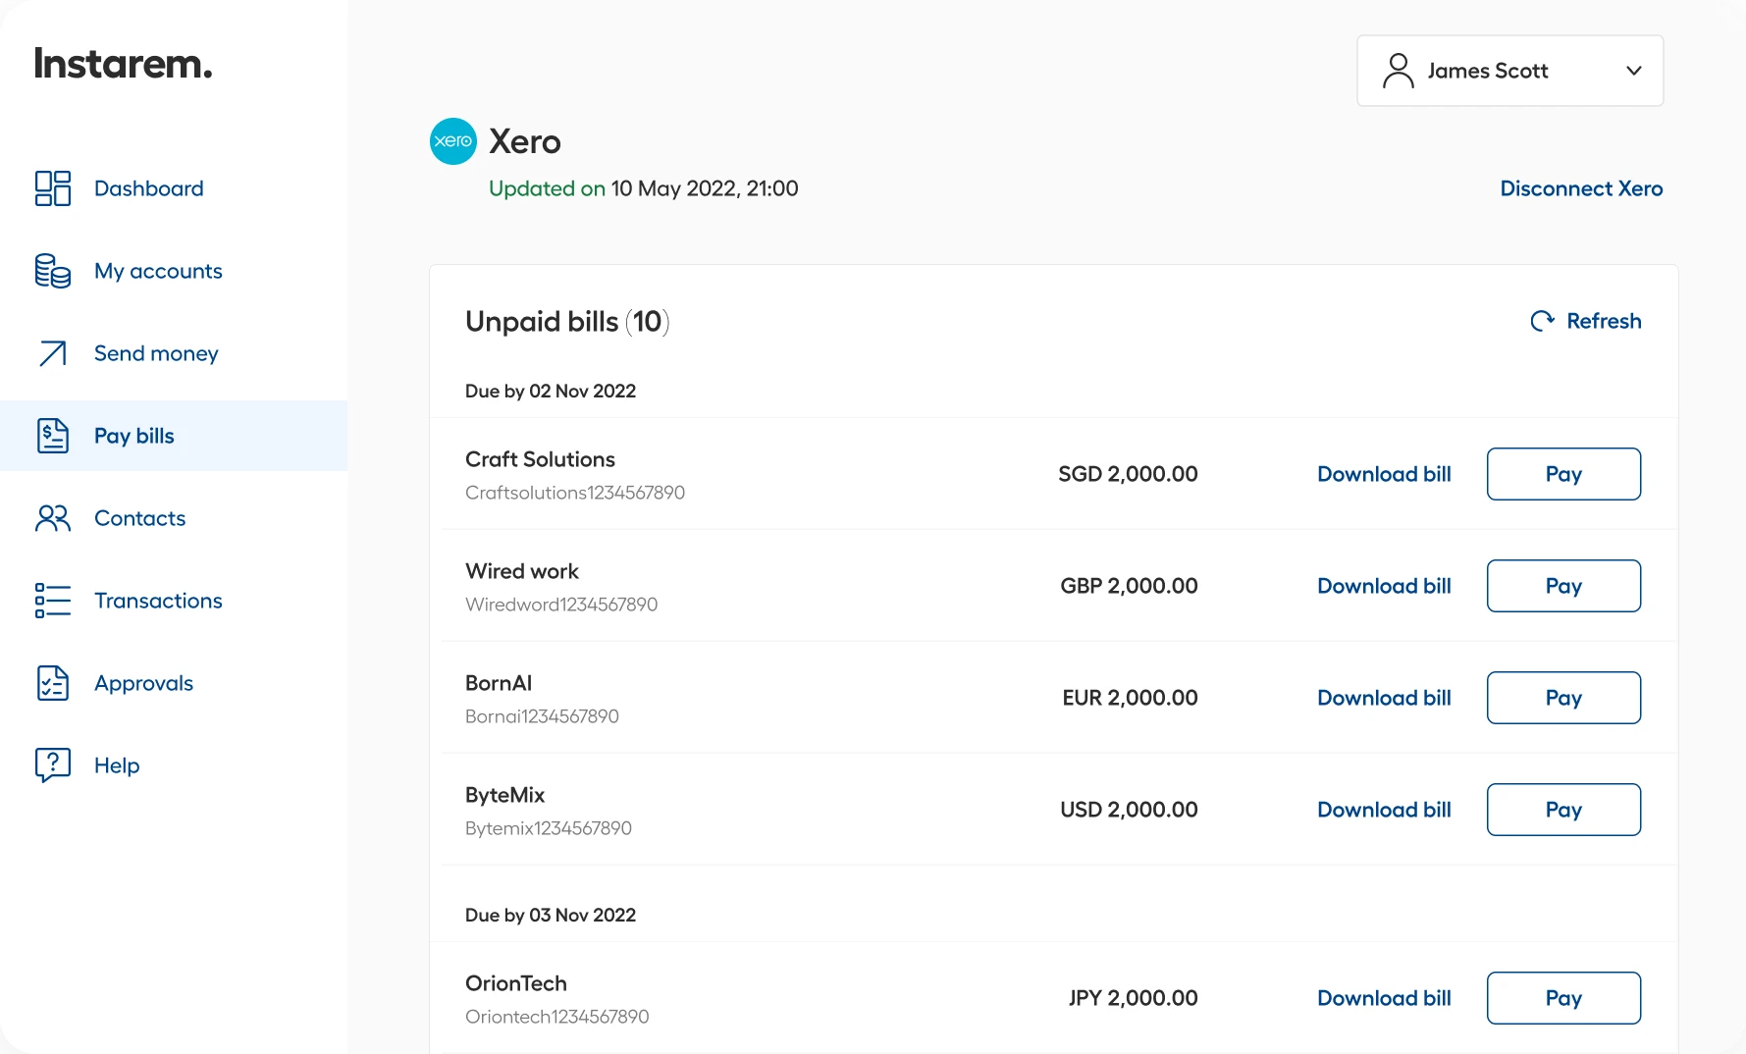Screen dimensions: 1746x1054
Task: Click the Xero logo badge
Action: (x=452, y=140)
